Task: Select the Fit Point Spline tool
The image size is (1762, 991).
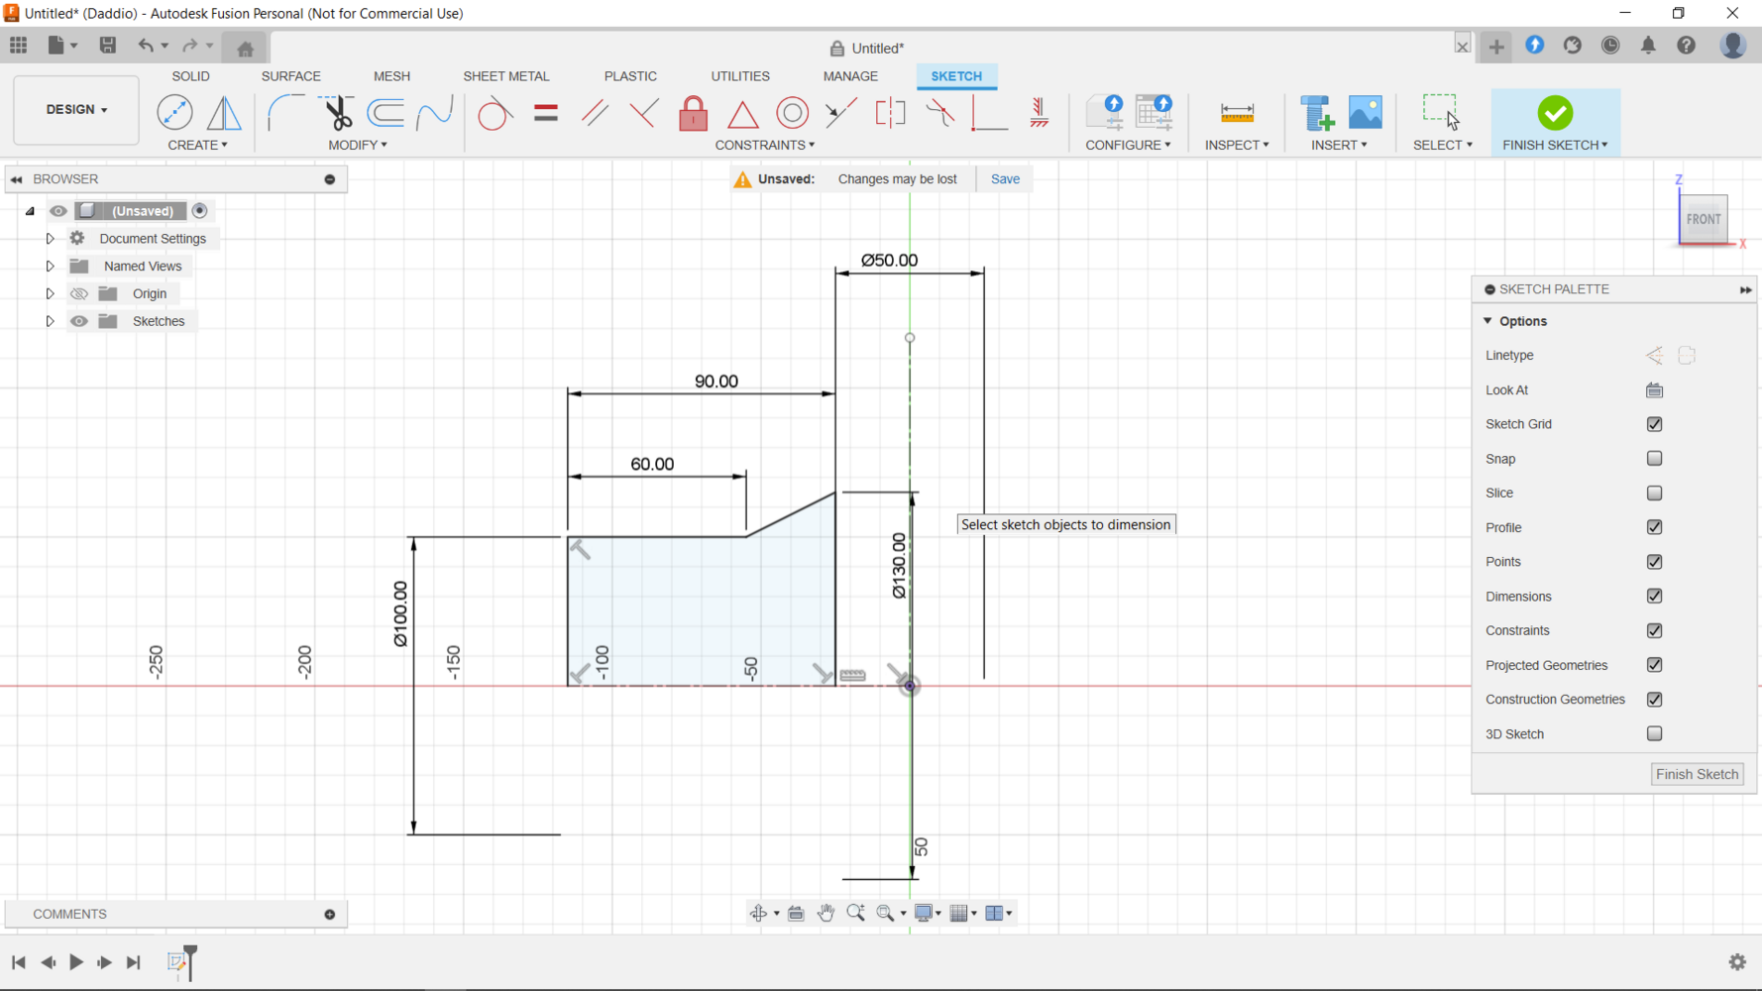Action: coord(434,112)
